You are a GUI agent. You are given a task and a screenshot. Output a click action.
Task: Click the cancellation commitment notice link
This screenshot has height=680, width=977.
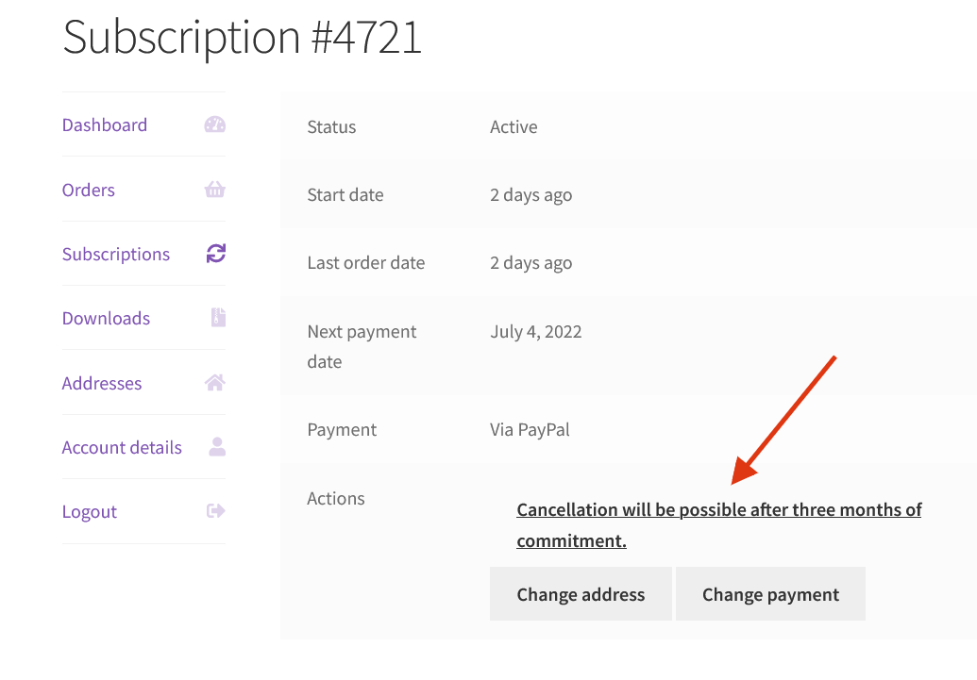[x=718, y=510]
